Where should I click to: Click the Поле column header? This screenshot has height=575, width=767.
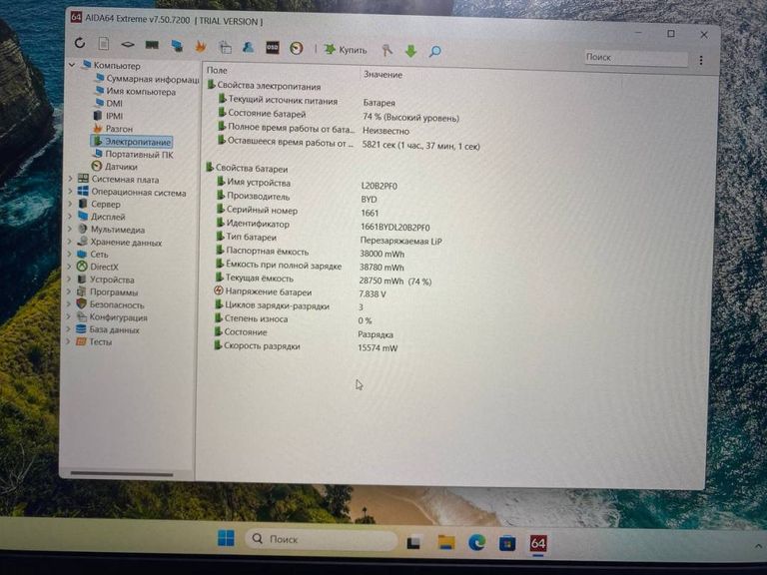pyautogui.click(x=218, y=71)
